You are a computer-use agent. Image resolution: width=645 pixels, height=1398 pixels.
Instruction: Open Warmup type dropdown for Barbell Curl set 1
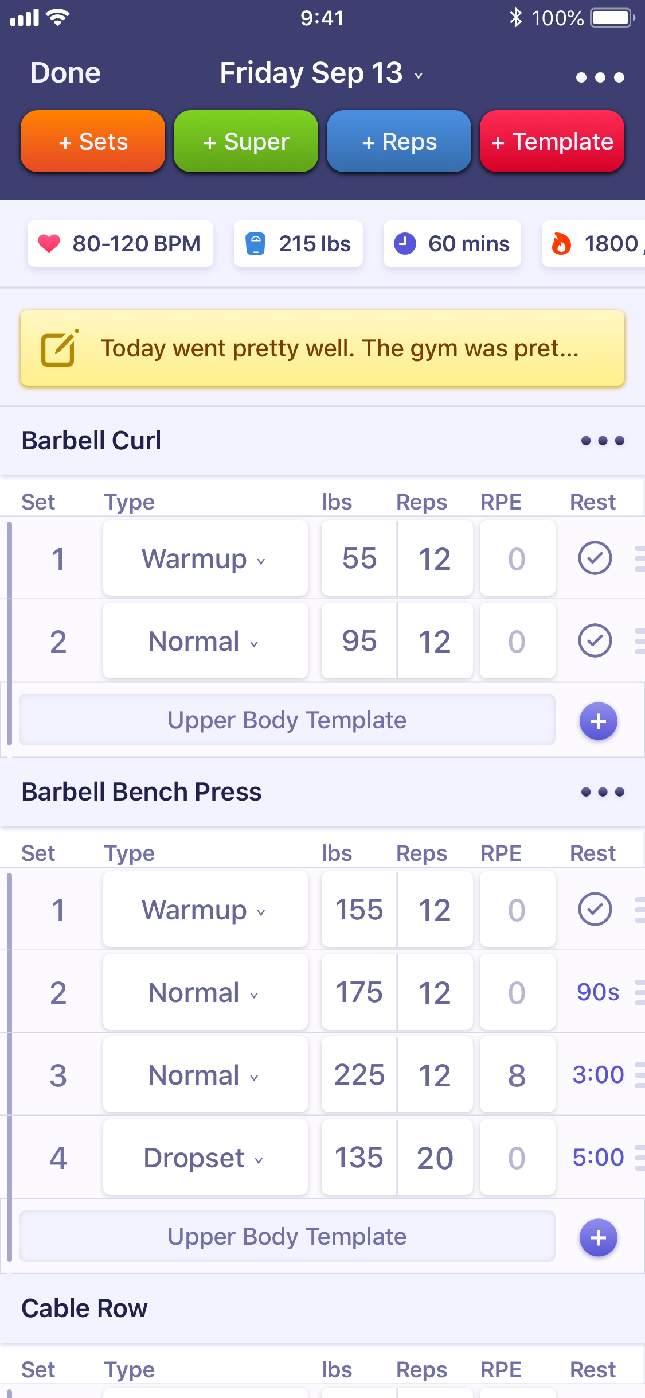pyautogui.click(x=205, y=558)
